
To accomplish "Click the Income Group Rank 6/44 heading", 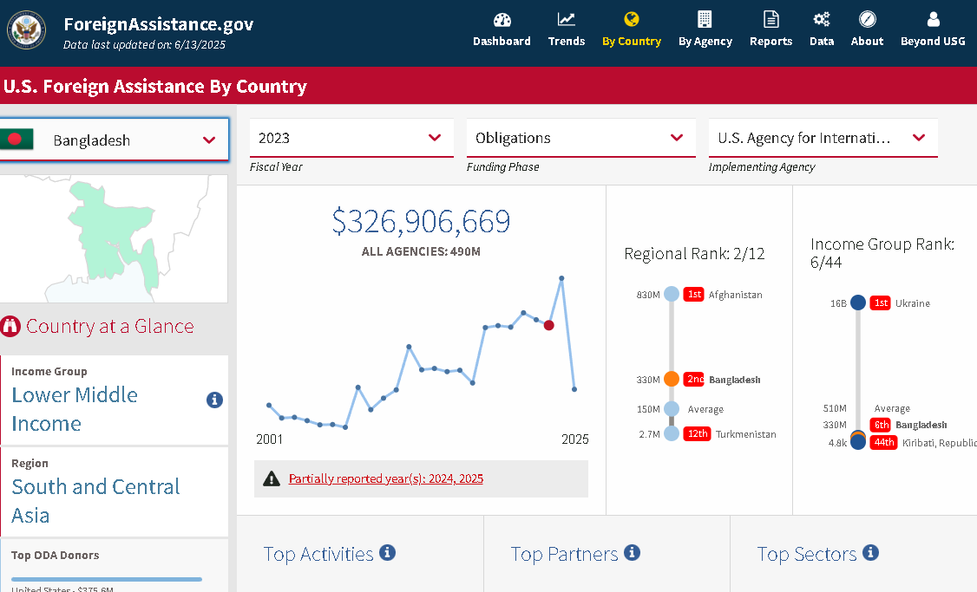I will [882, 253].
